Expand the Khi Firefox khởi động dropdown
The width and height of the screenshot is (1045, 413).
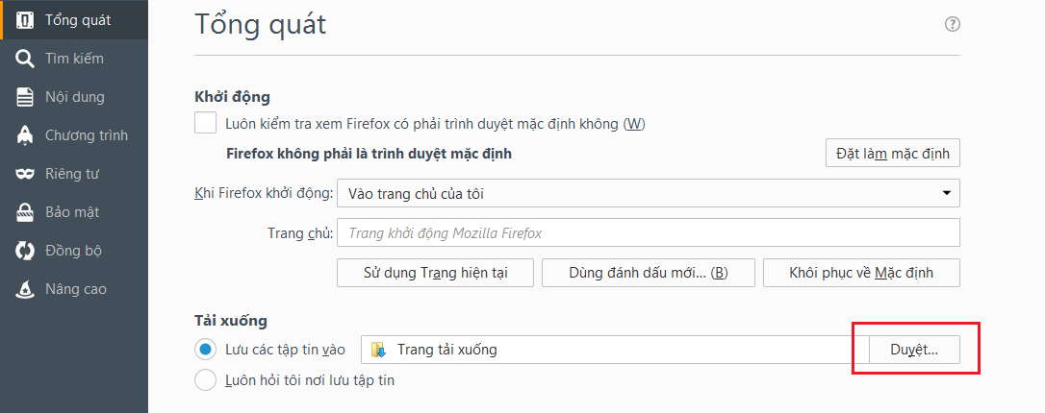[648, 194]
